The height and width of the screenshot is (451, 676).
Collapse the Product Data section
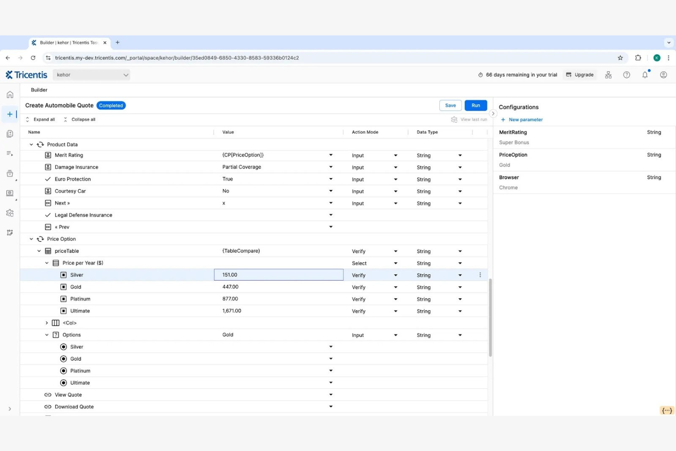click(31, 144)
